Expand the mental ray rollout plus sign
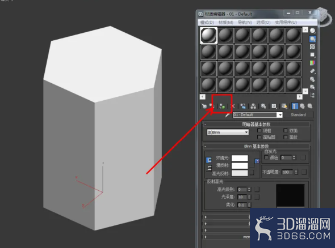335x248 pixels. click(206, 237)
